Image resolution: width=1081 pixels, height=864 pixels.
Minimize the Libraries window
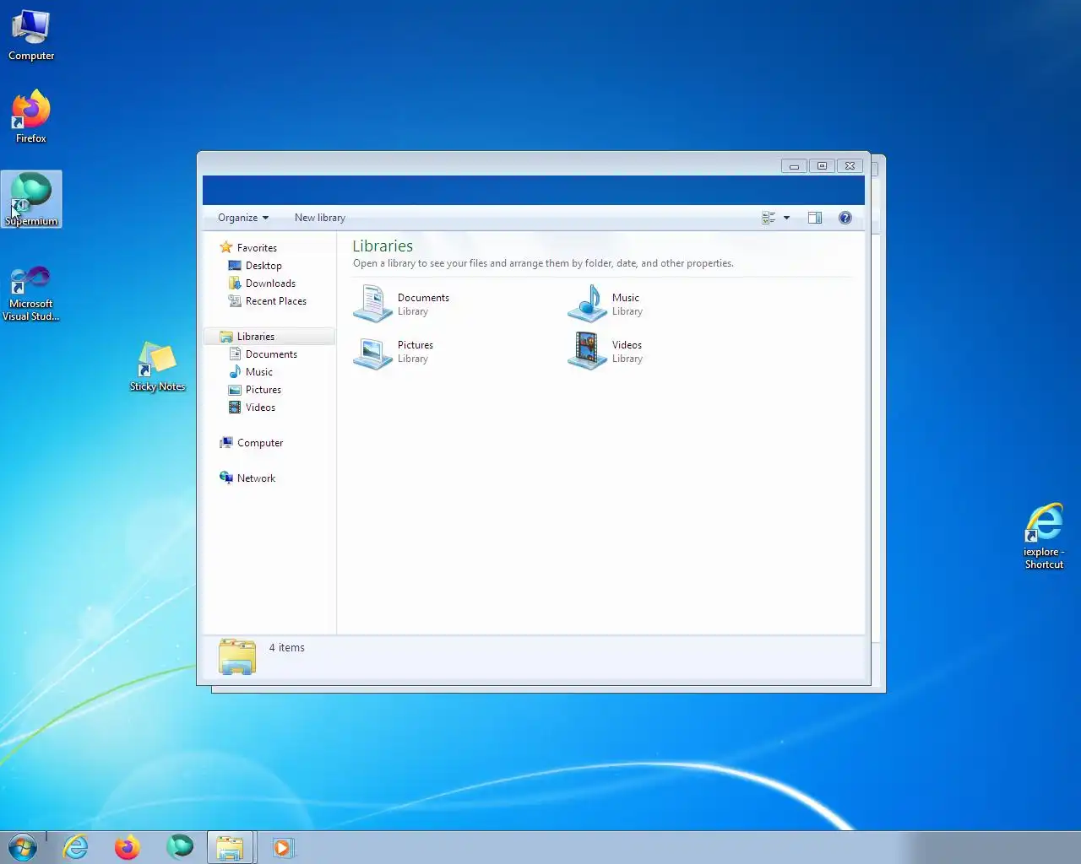click(794, 166)
